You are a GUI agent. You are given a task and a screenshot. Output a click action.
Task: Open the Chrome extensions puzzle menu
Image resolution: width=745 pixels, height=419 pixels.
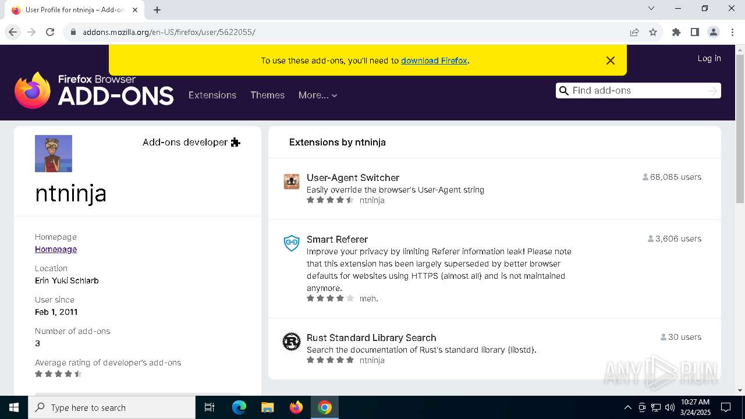point(676,32)
